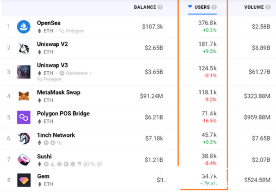Image resolution: width=276 pixels, height=192 pixels.
Task: Click the $6.21B balance value
Action: (x=154, y=117)
